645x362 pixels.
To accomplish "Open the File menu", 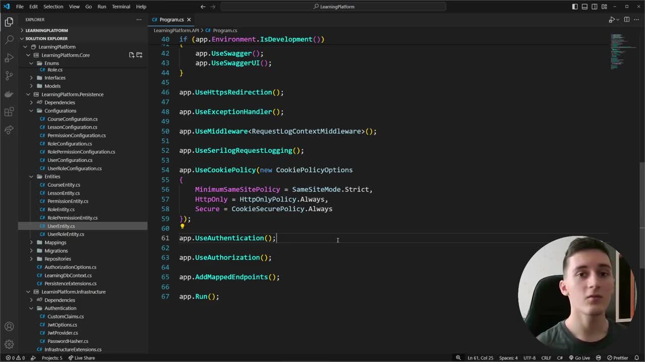I will coord(20,7).
